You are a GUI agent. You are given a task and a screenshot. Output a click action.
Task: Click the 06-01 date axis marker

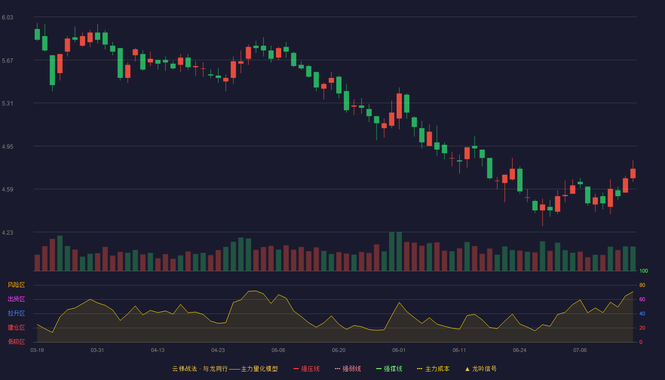pos(399,350)
